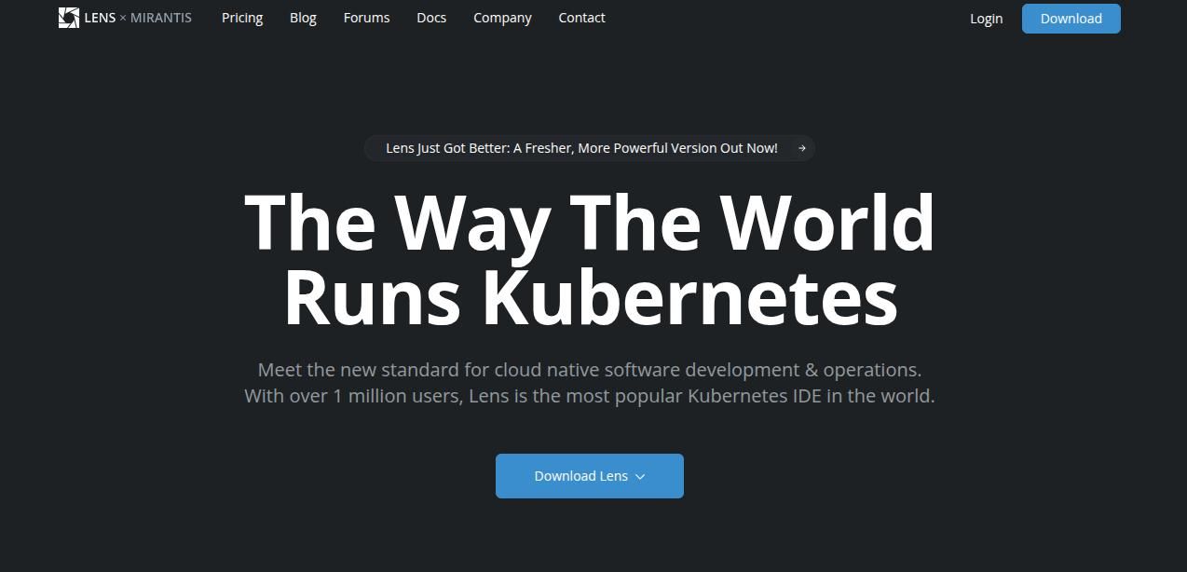Open the Company menu item
1187x572 pixels.
[502, 18]
